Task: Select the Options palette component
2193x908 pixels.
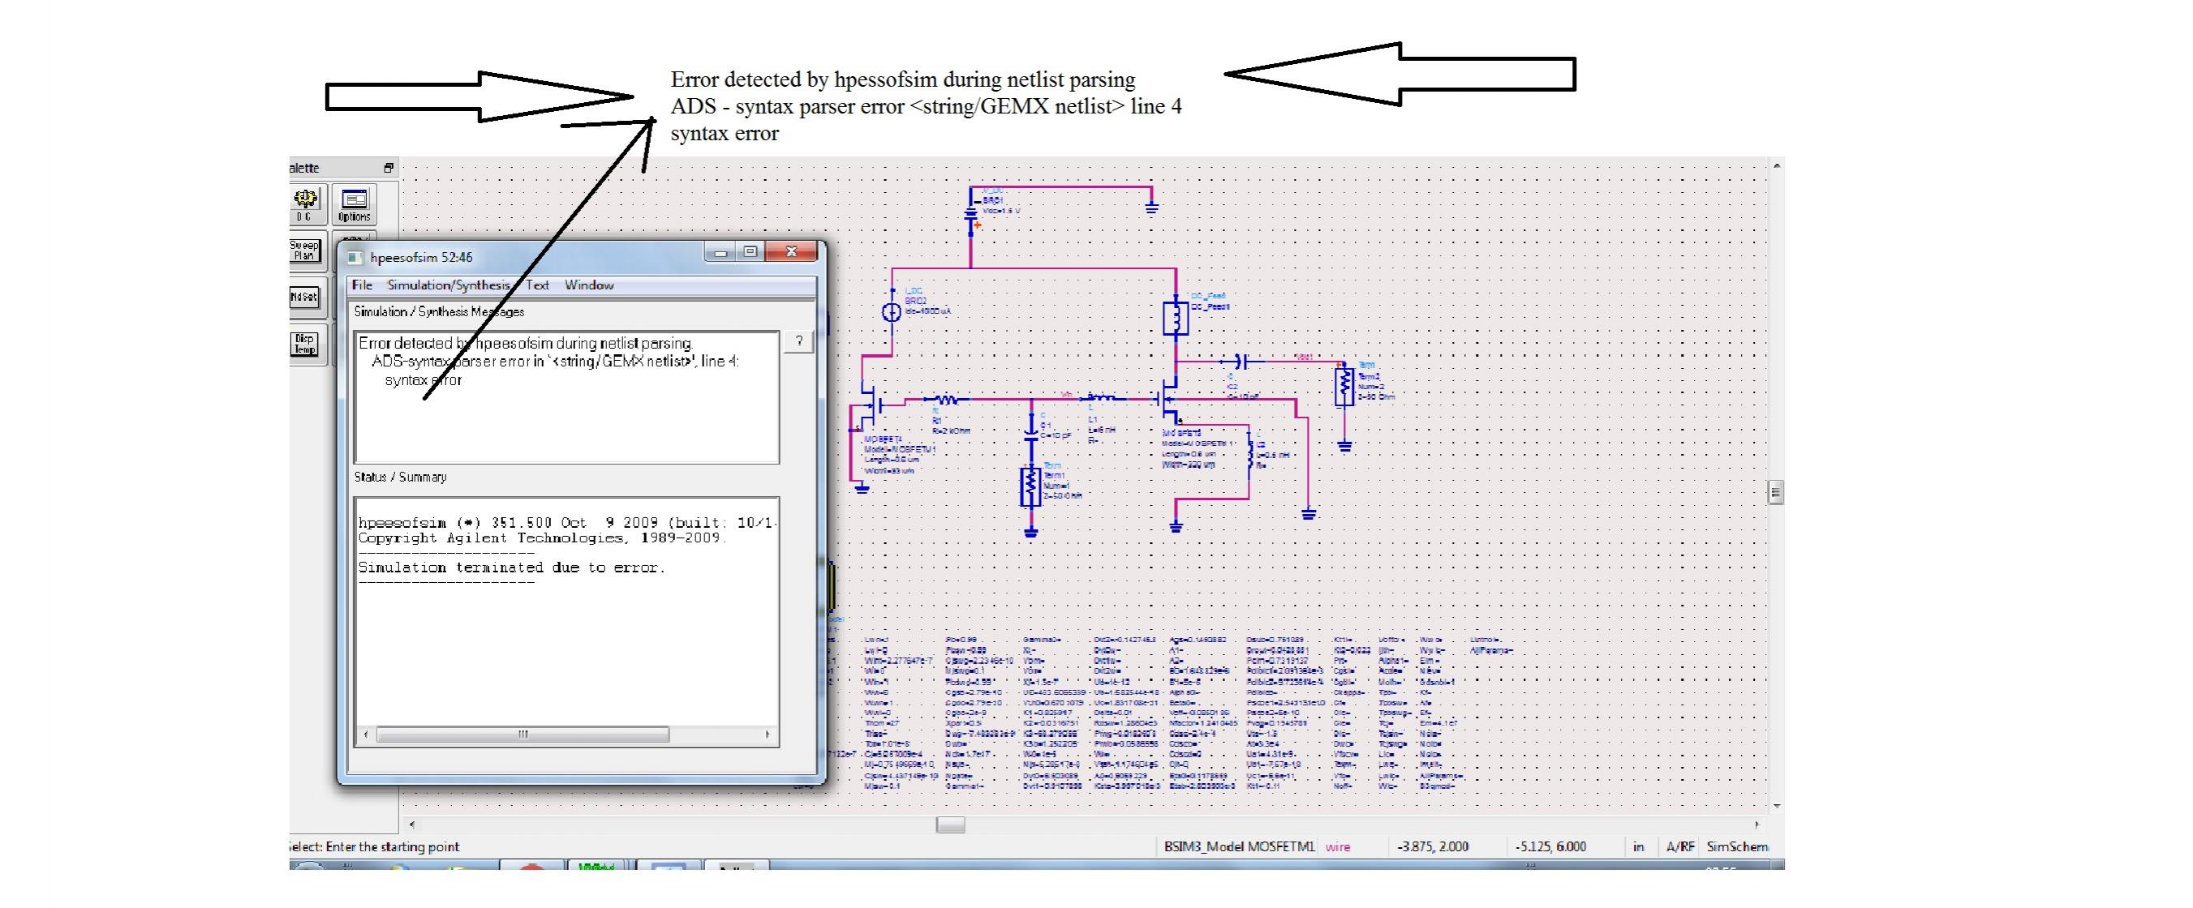Action: point(355,204)
